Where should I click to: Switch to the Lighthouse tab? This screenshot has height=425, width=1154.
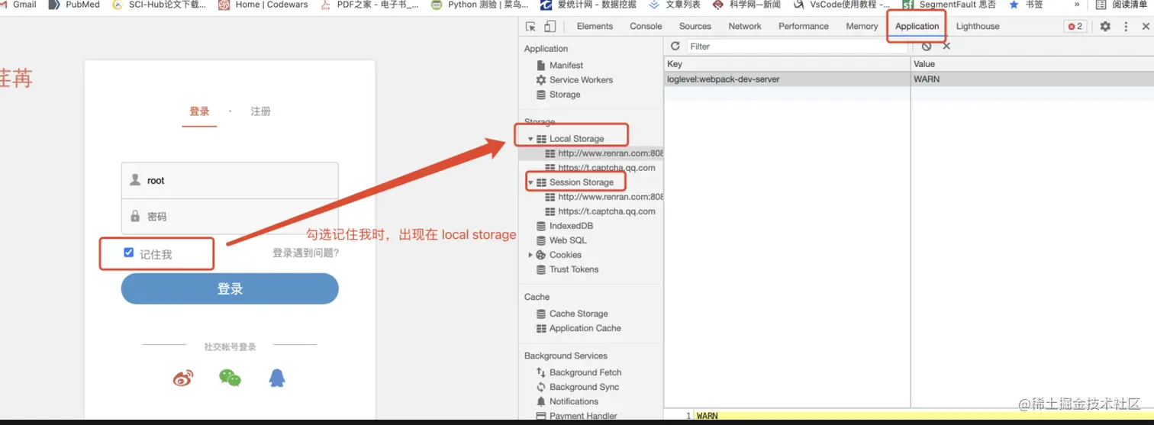[978, 26]
